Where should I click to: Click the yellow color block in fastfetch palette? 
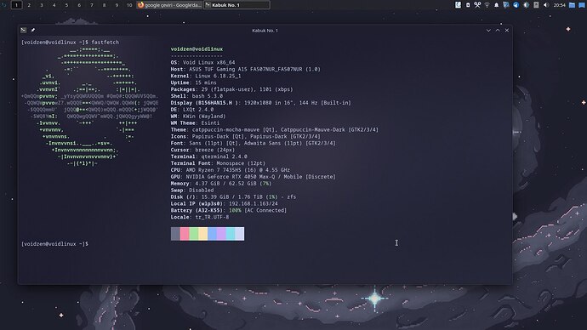(203, 234)
